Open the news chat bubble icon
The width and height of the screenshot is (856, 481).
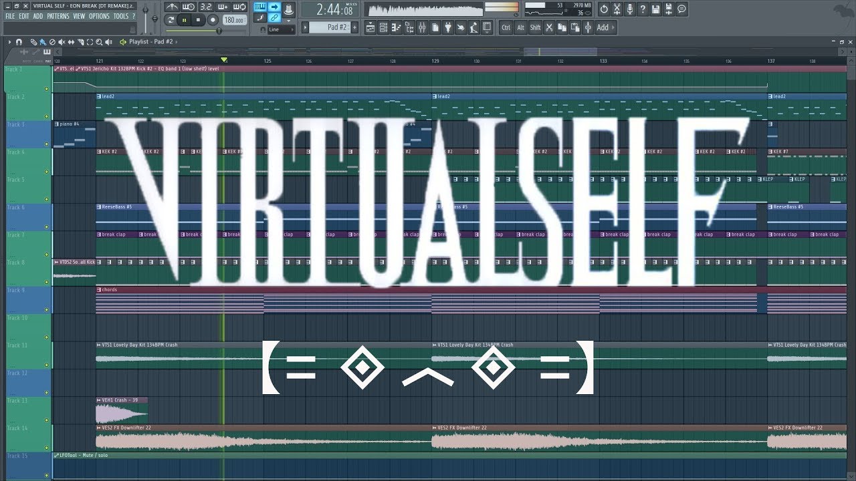click(x=681, y=9)
